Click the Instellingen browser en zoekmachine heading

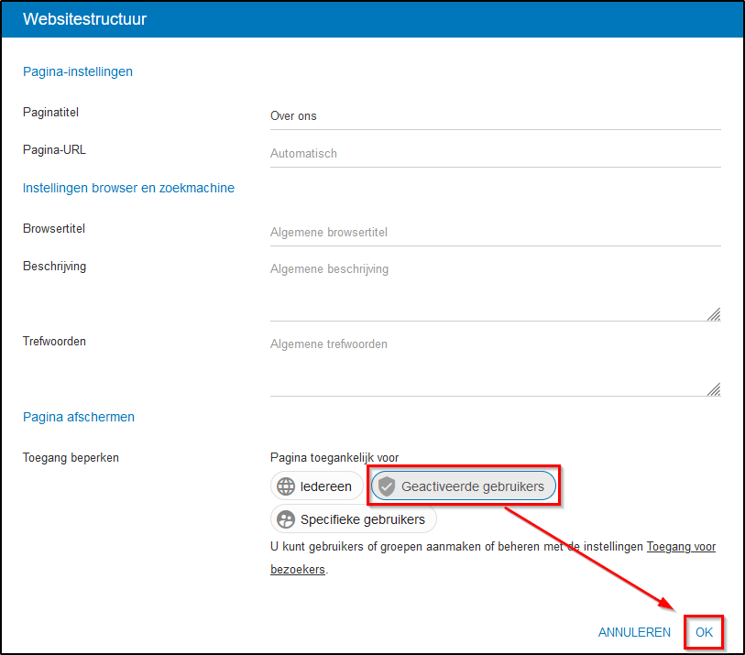pos(128,188)
